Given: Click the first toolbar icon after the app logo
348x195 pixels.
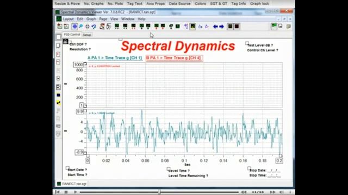Looking at the screenshot, I should 60,27.
